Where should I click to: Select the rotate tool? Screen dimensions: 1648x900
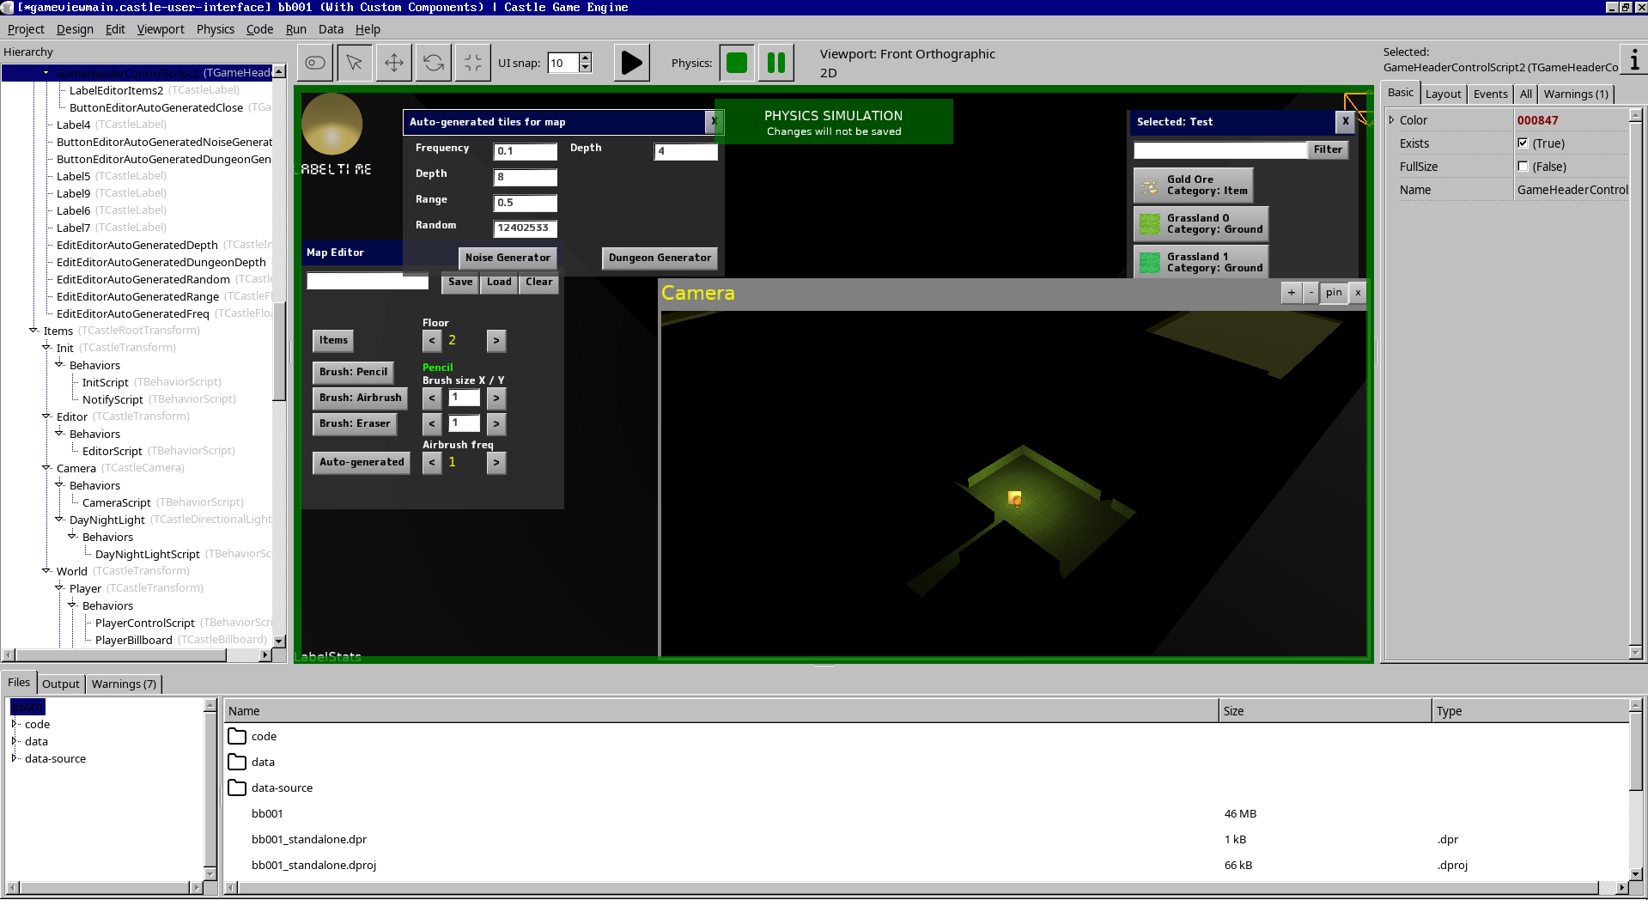[x=434, y=63]
